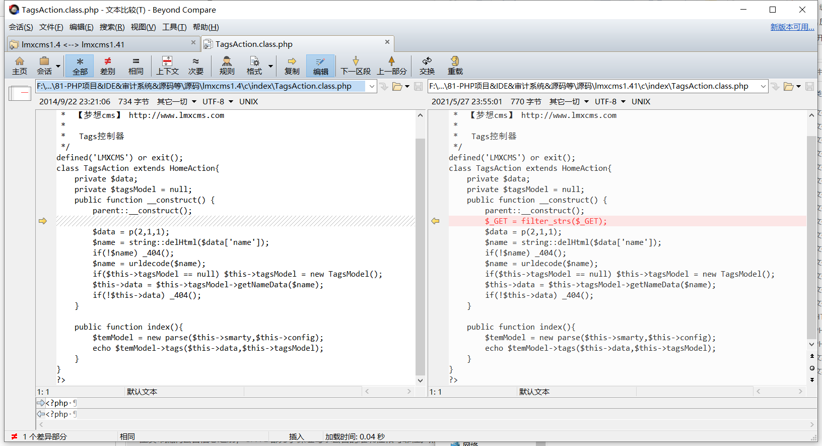Open the left UTF-8 encoding dropdown
Image resolution: width=822 pixels, height=446 pixels.
tap(218, 102)
